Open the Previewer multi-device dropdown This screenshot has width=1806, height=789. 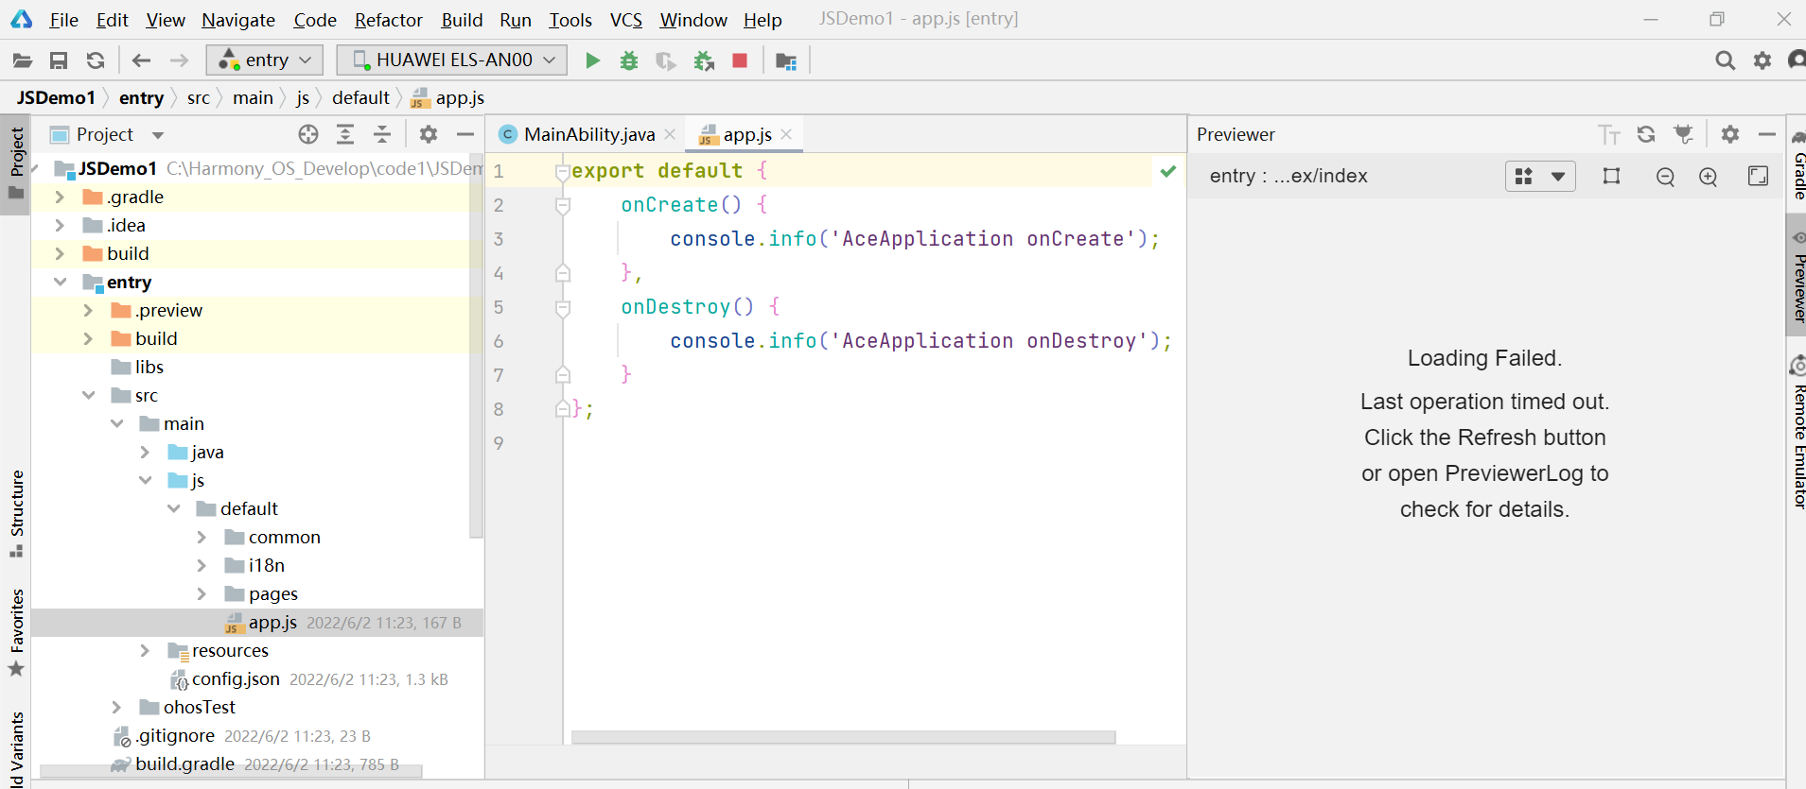1540,176
